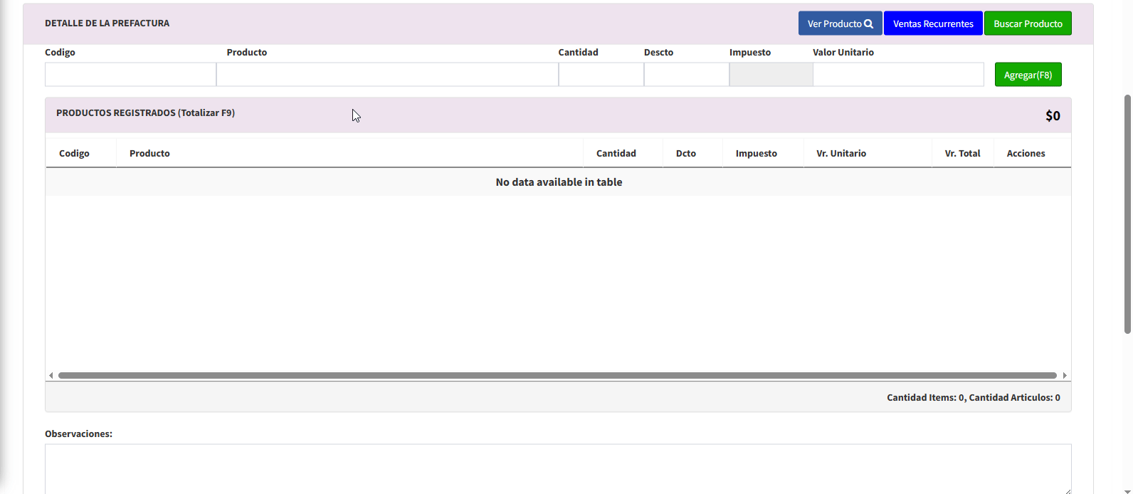Click into the Producto entry field
Screen dimensions: 1133x494
pyautogui.click(x=387, y=75)
